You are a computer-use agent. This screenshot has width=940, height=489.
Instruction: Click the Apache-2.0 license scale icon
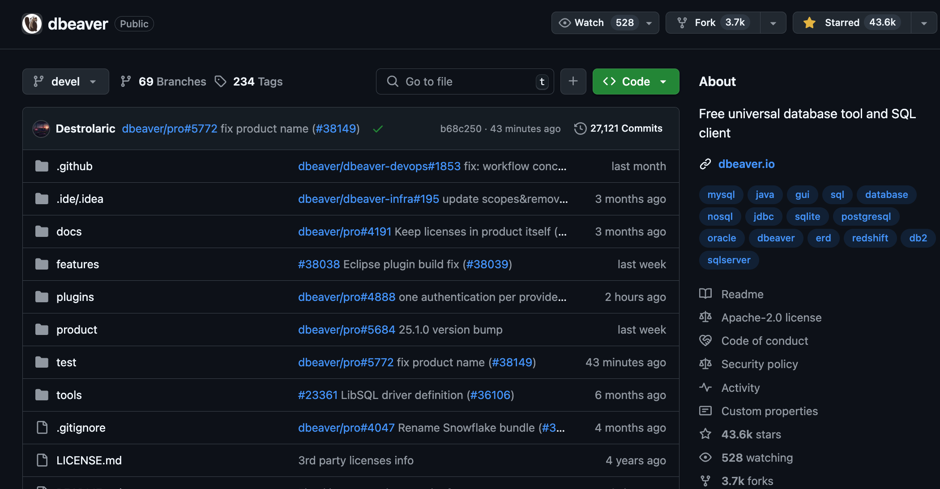coord(705,317)
